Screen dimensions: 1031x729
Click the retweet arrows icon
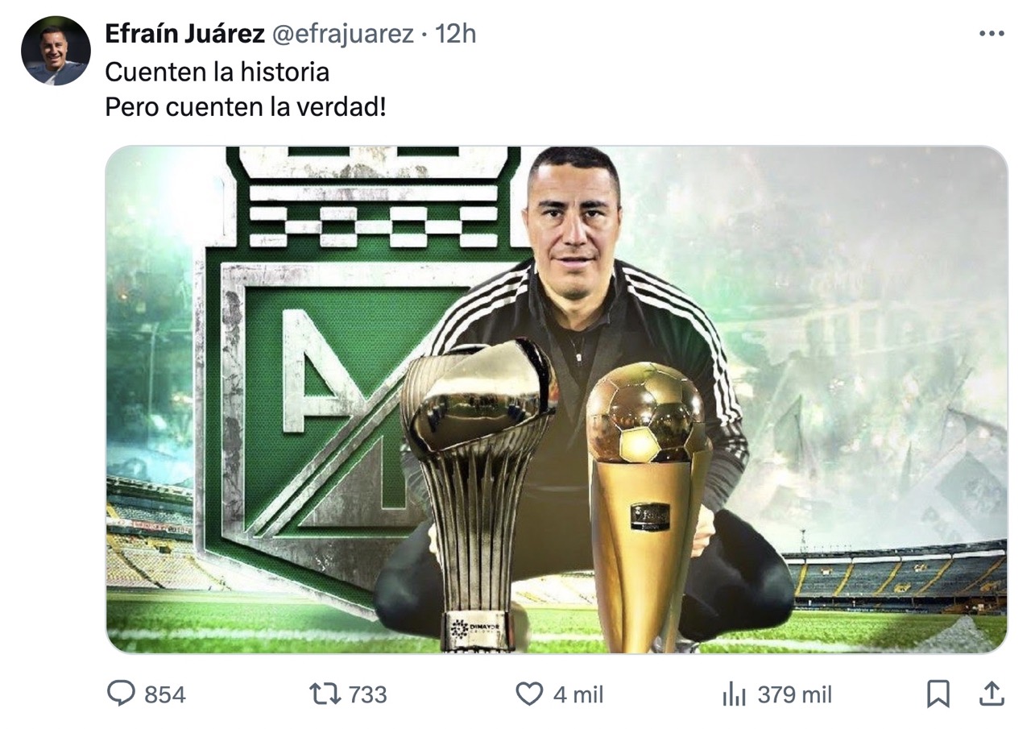(325, 694)
